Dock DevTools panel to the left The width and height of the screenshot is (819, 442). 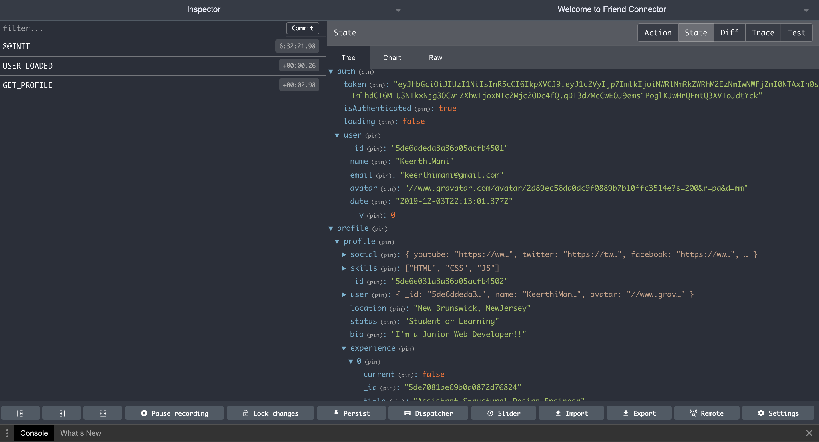20,413
